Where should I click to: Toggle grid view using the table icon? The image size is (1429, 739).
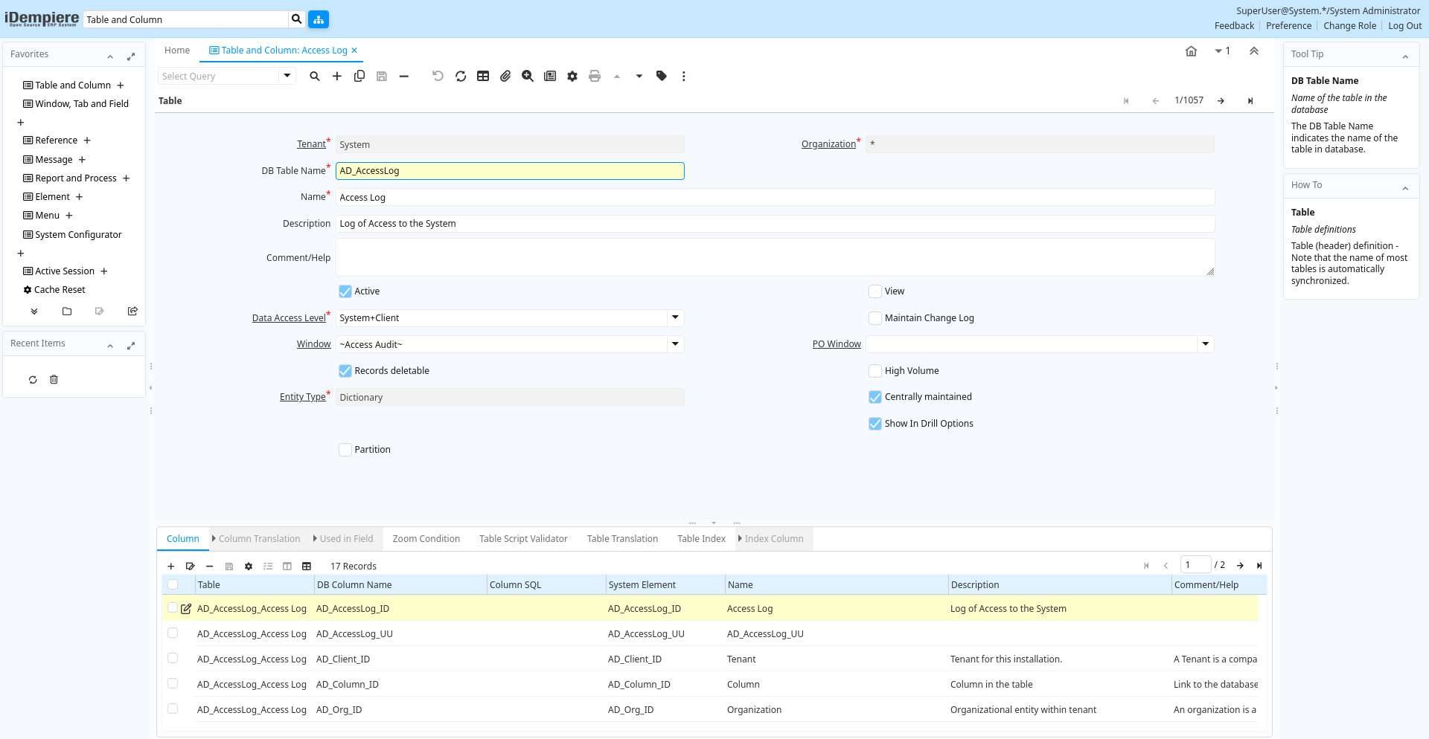(x=483, y=76)
